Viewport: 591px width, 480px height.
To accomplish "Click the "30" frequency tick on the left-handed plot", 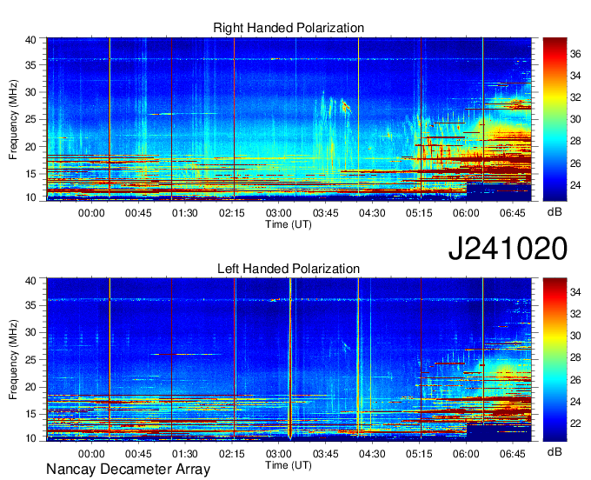I will pos(30,332).
